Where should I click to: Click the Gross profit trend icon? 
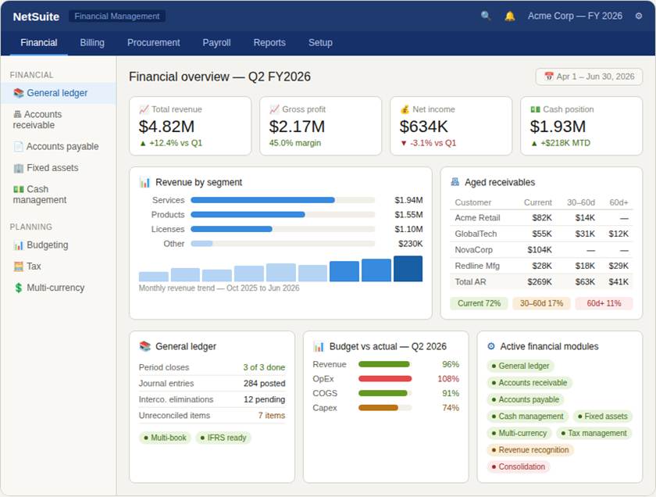coord(274,109)
